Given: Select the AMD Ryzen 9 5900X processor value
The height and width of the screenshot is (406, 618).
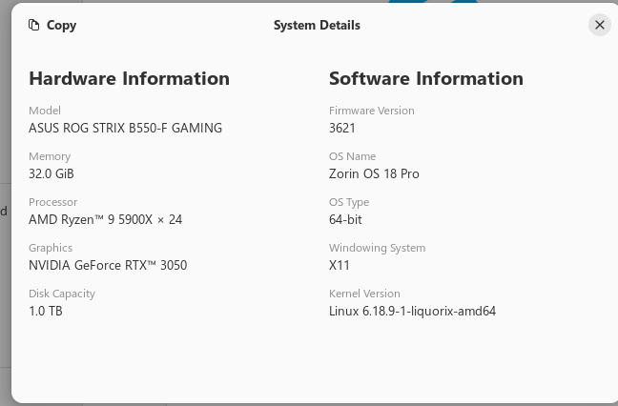Looking at the screenshot, I should pyautogui.click(x=105, y=219).
